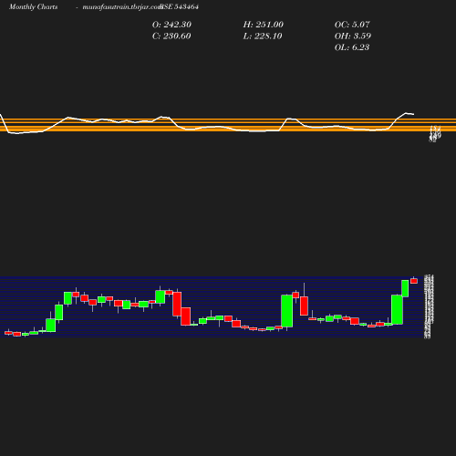This screenshot has width=456, height=456.
Task: Select the open price value "O: 242.30"
Action: (171, 25)
